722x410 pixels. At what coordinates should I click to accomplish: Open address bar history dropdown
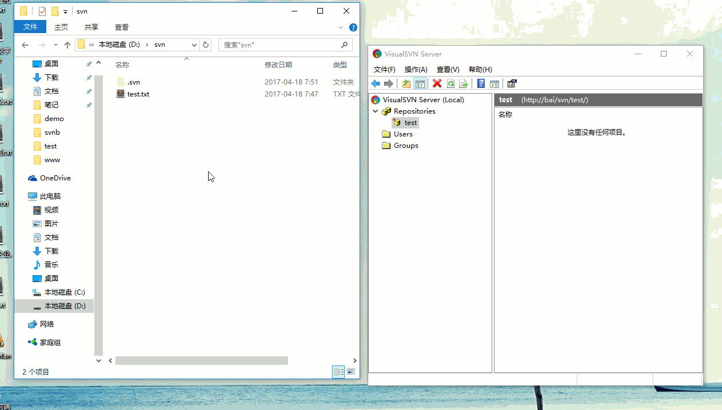point(194,45)
